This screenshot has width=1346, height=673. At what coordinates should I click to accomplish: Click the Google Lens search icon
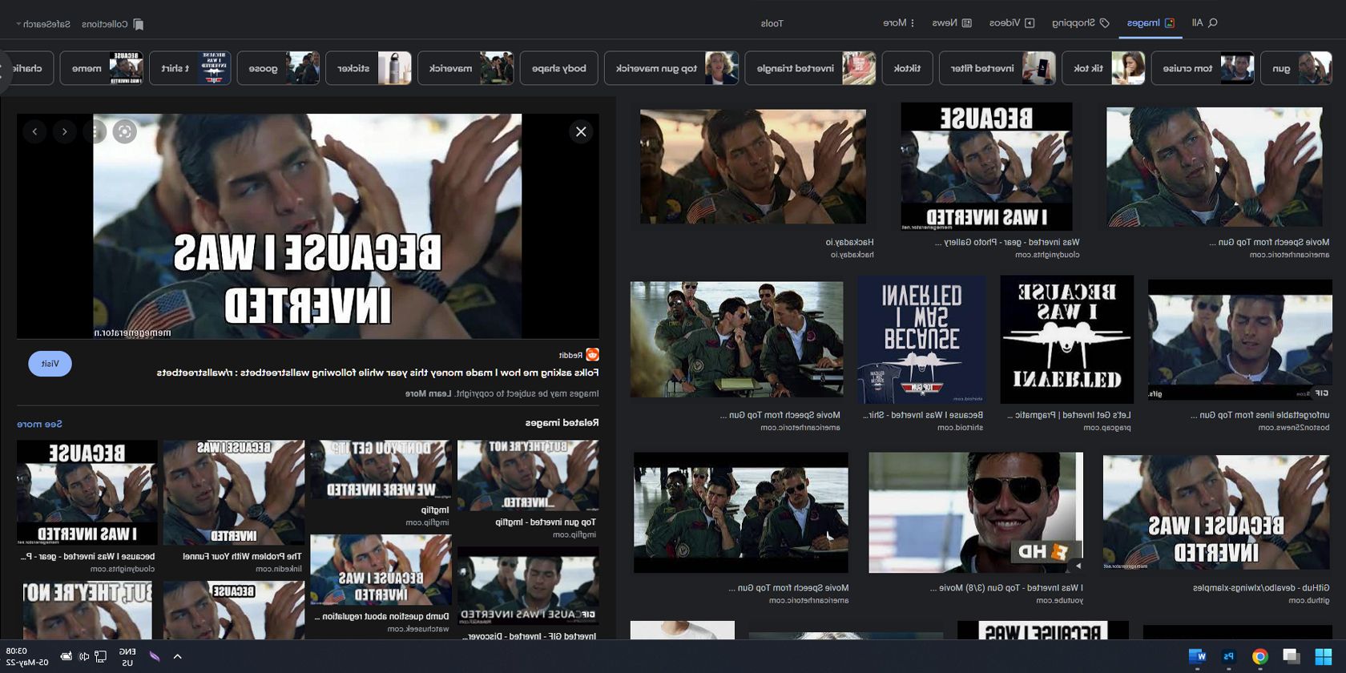point(124,131)
